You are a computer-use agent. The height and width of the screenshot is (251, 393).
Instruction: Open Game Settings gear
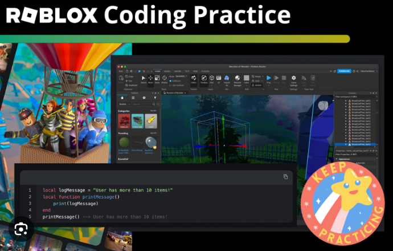tap(294, 81)
